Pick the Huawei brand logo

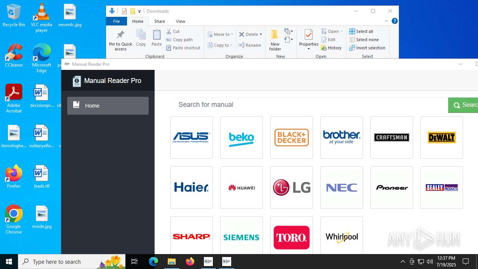[x=242, y=188]
